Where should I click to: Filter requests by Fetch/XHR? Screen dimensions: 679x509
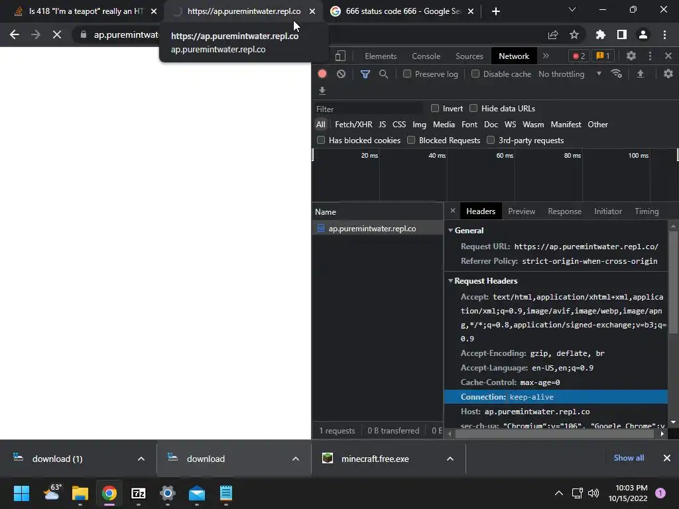click(353, 125)
